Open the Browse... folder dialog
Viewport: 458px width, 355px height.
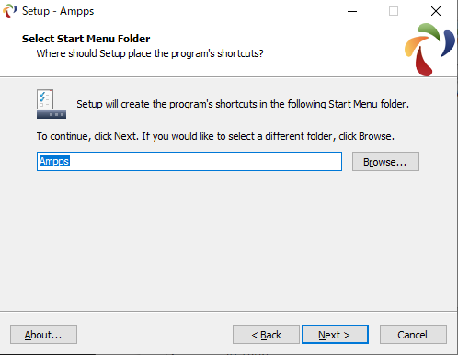coord(385,162)
